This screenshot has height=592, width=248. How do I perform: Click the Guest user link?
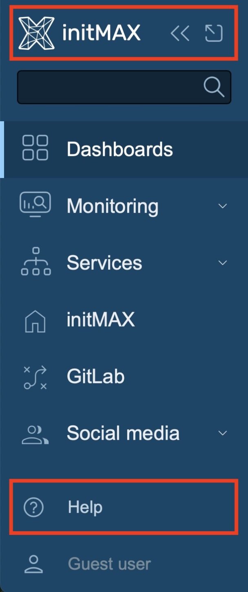(109, 563)
